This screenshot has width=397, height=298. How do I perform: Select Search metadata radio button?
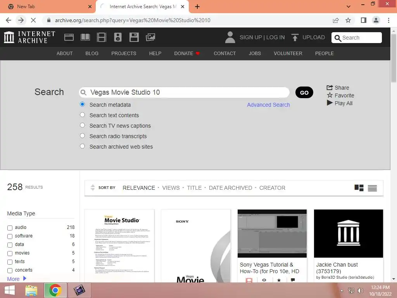point(82,104)
